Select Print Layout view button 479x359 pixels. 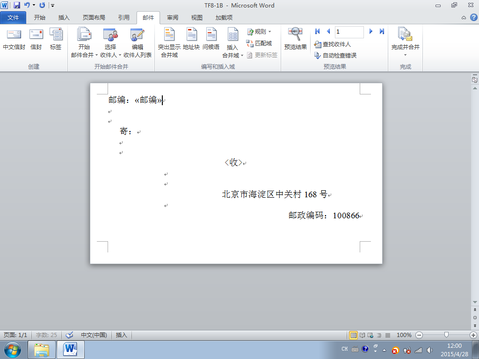click(354, 335)
